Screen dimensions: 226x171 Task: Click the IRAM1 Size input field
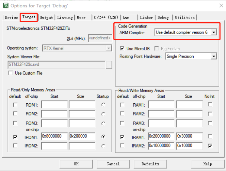coord(189,136)
